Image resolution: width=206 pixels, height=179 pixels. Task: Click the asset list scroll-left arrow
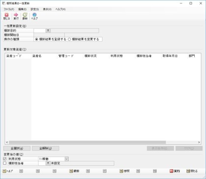coord(7,142)
